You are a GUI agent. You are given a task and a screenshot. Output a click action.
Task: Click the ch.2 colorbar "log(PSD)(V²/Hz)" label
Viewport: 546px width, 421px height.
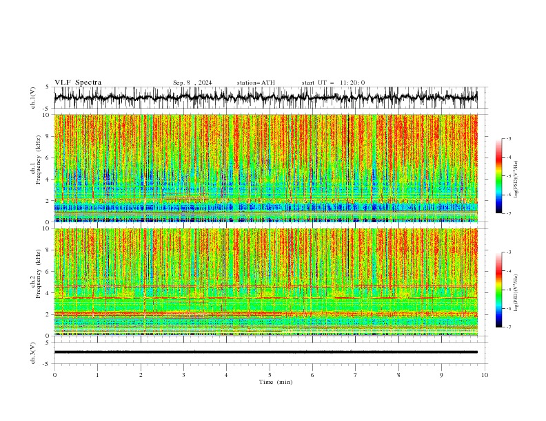(516, 293)
